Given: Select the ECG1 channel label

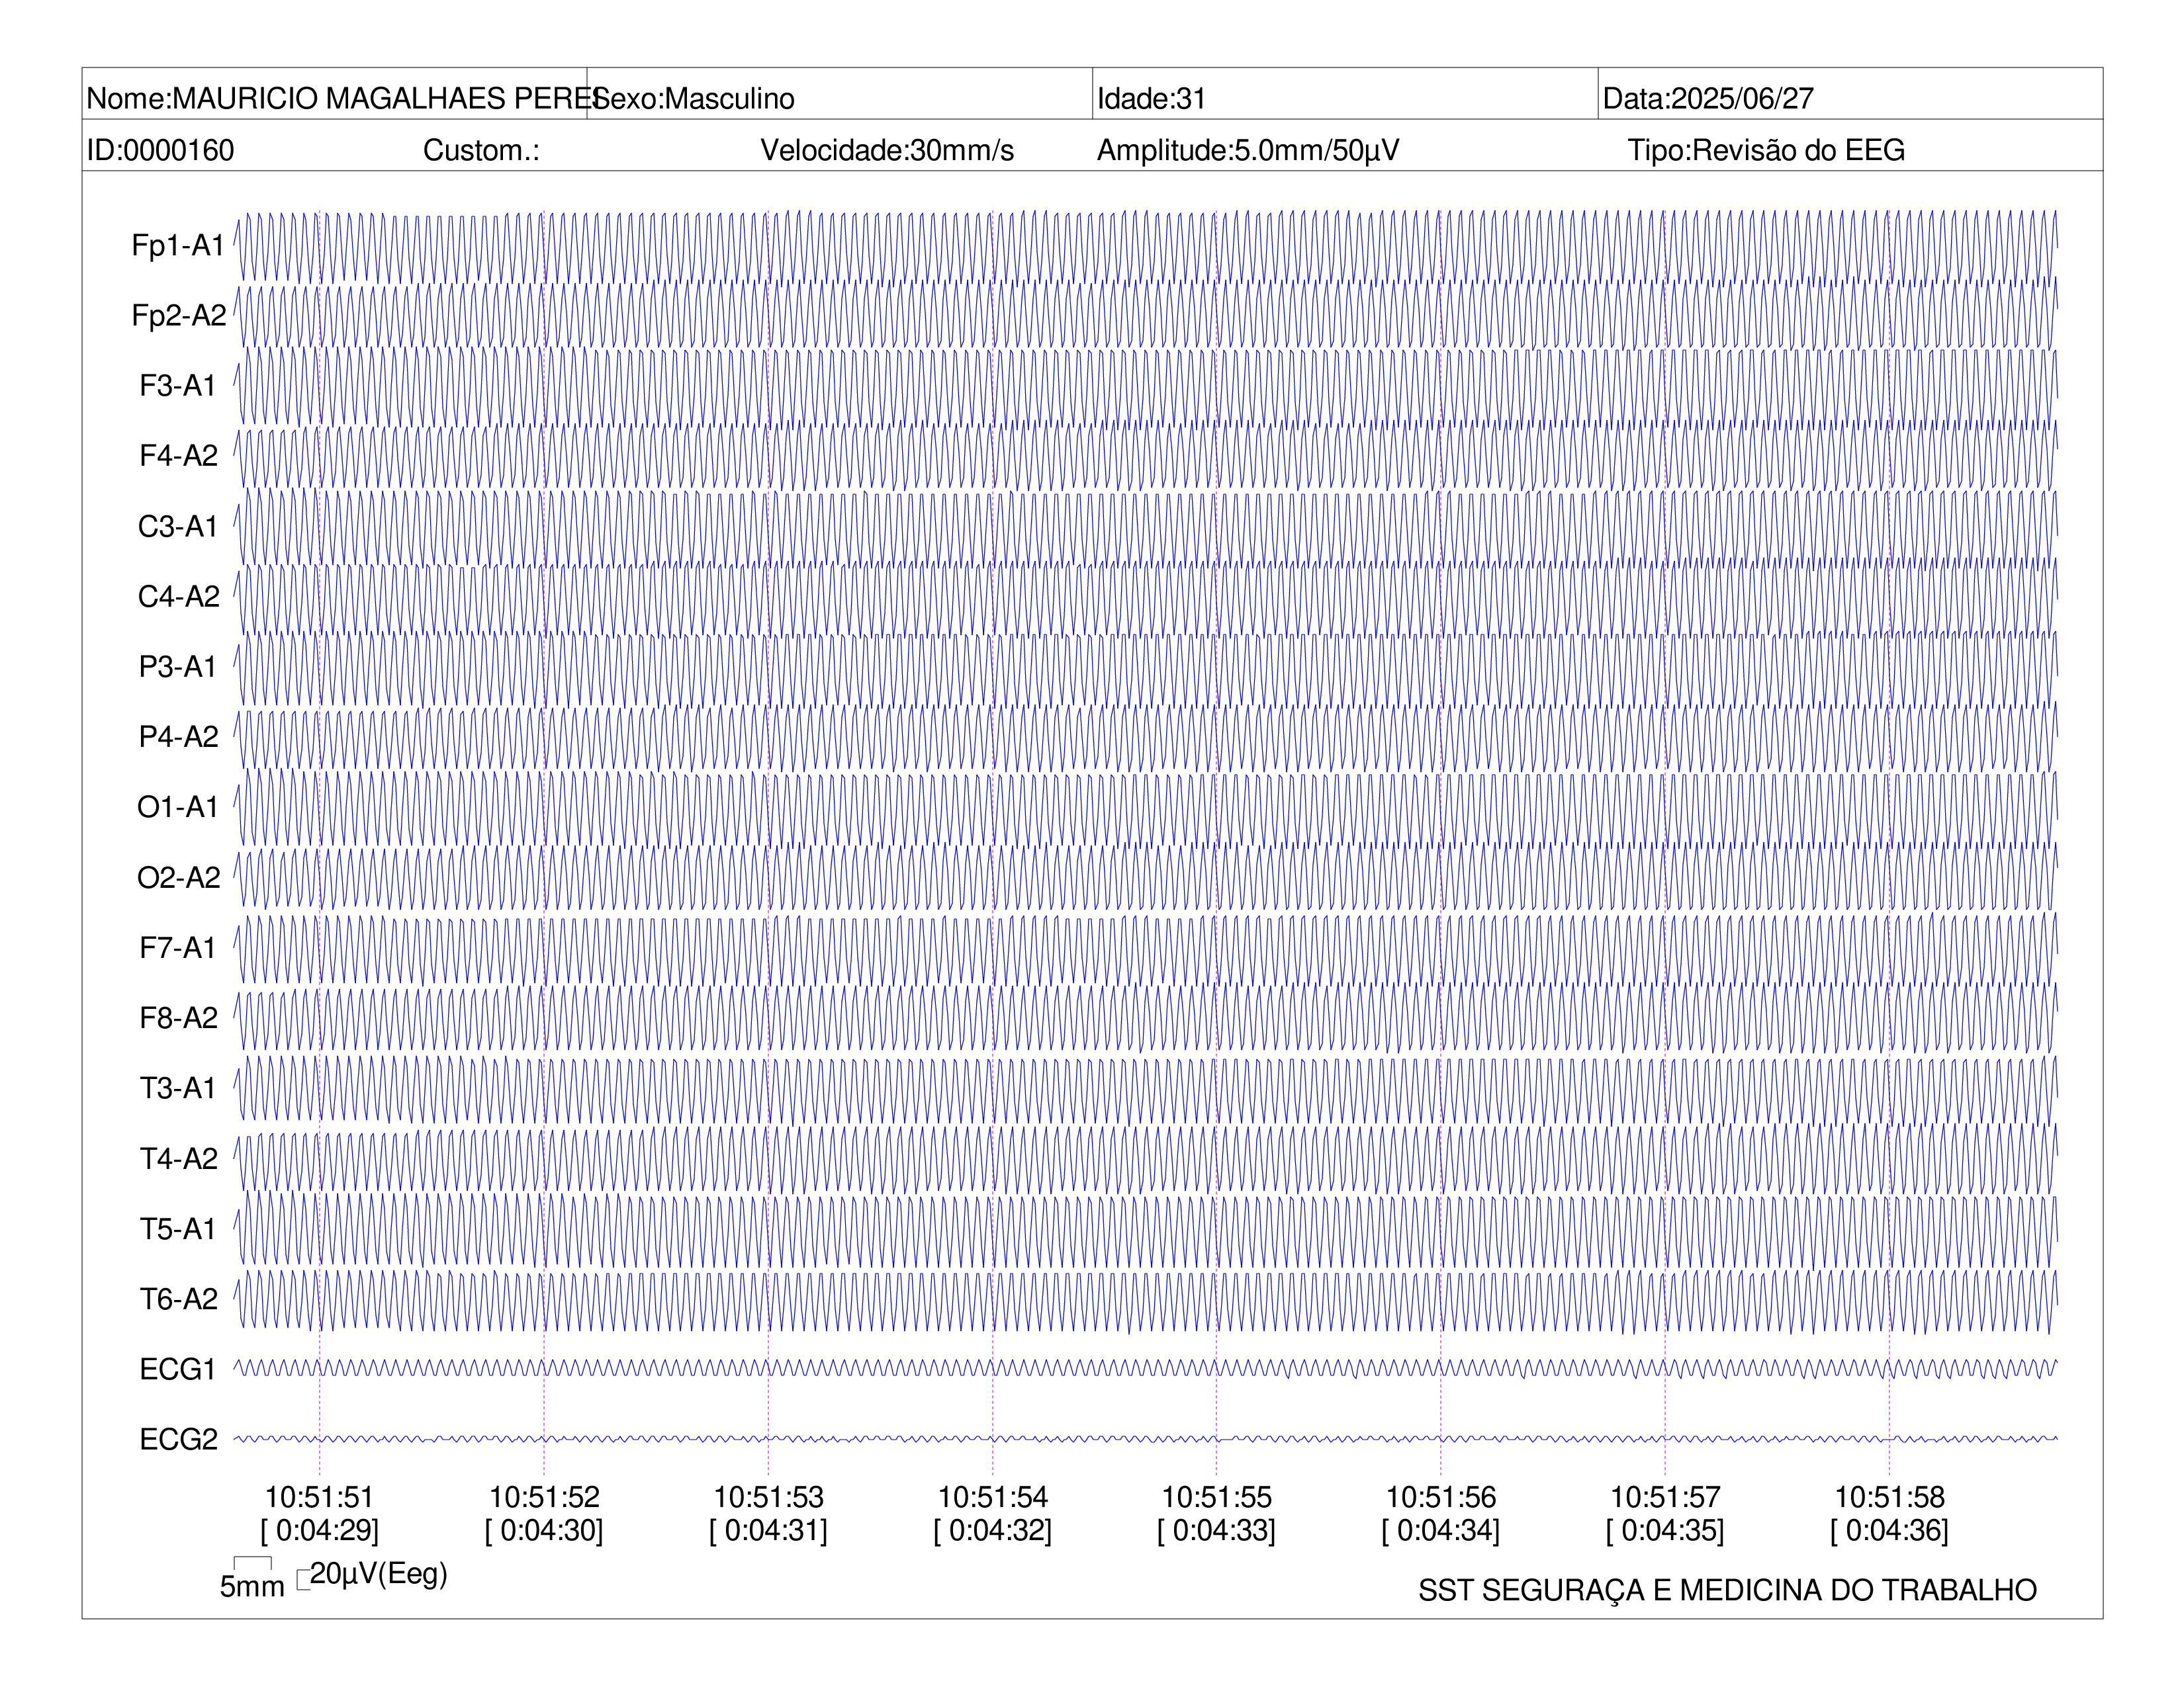Looking at the screenshot, I should (x=178, y=1369).
